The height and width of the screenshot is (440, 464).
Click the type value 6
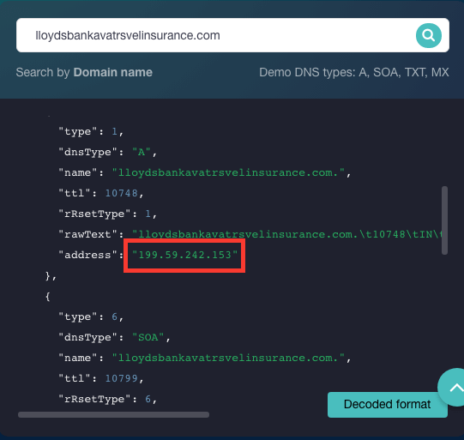[115, 316]
